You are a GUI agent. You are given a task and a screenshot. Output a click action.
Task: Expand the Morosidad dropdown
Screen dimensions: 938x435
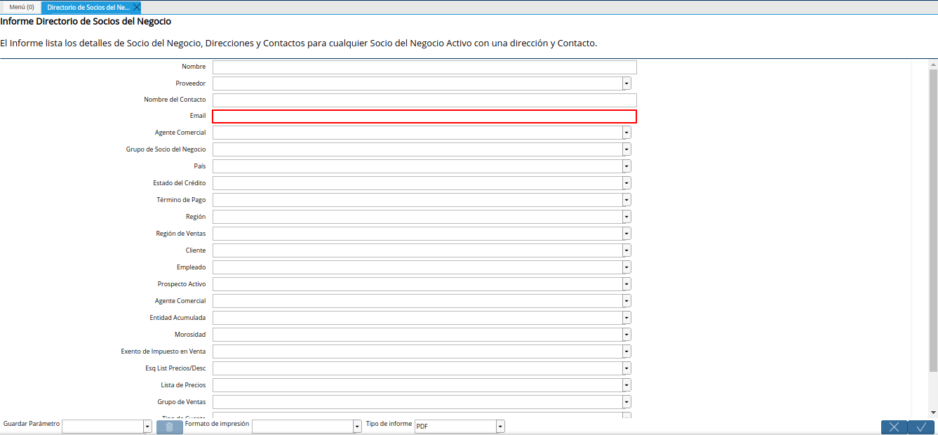pos(627,335)
